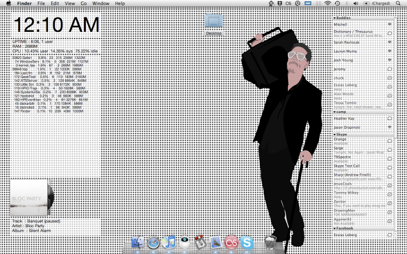The width and height of the screenshot is (407, 254).
Task: Open the volume control in menu bar
Action: click(356, 3)
